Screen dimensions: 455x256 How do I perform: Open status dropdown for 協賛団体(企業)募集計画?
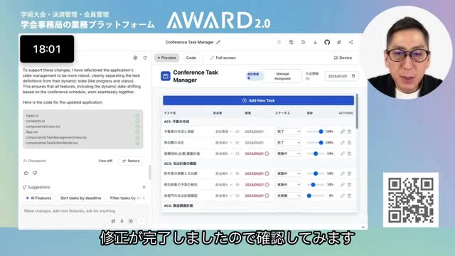coord(288,154)
